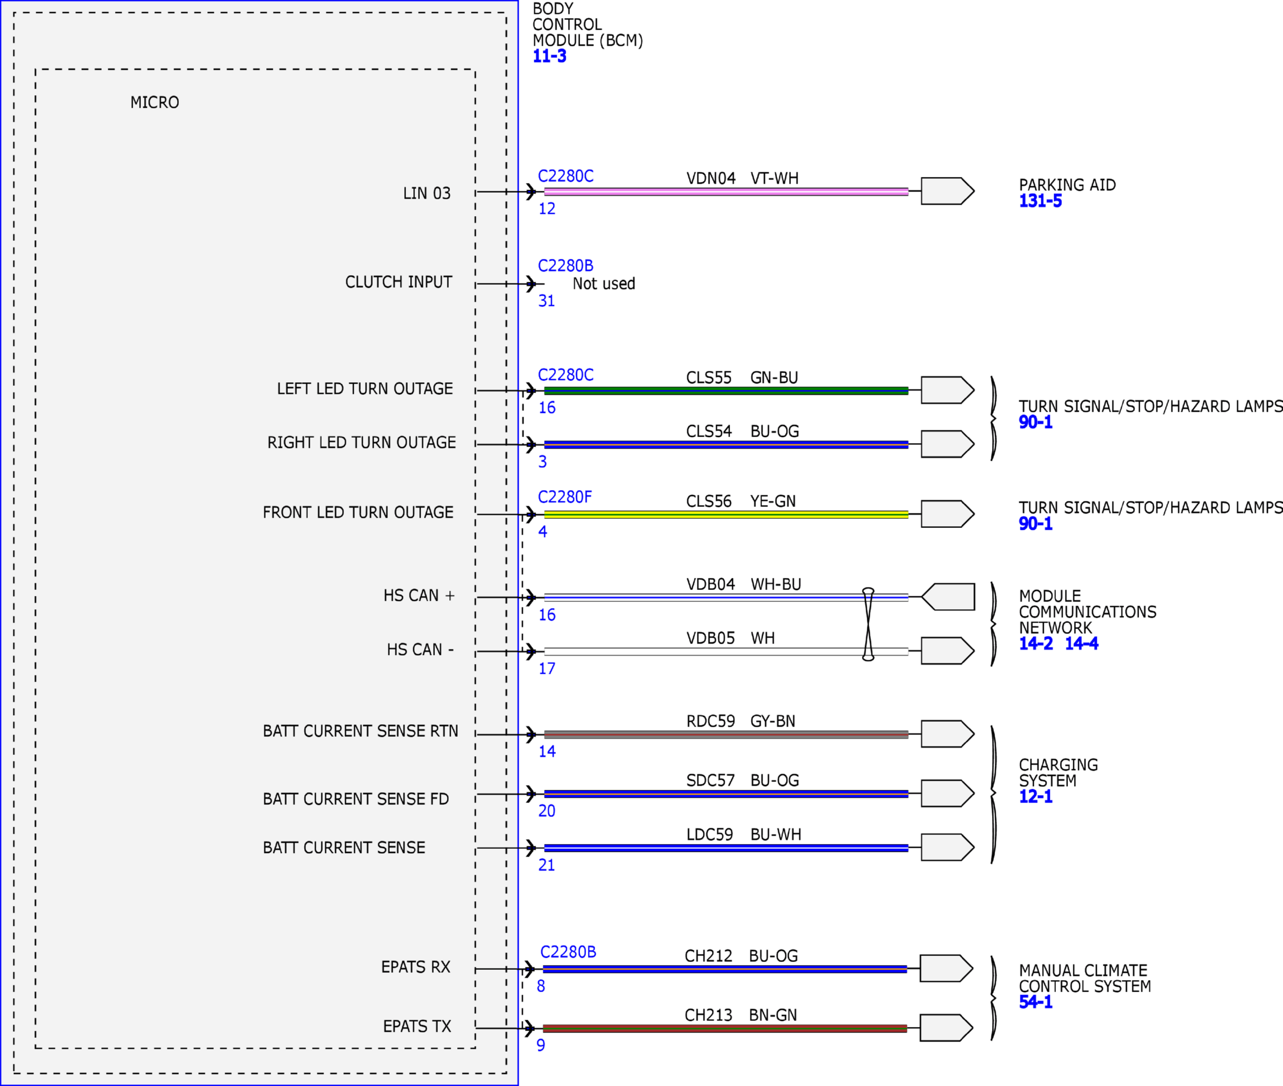The image size is (1283, 1086).
Task: Click the 'PARKING AID' destination label
Action: (x=1067, y=185)
